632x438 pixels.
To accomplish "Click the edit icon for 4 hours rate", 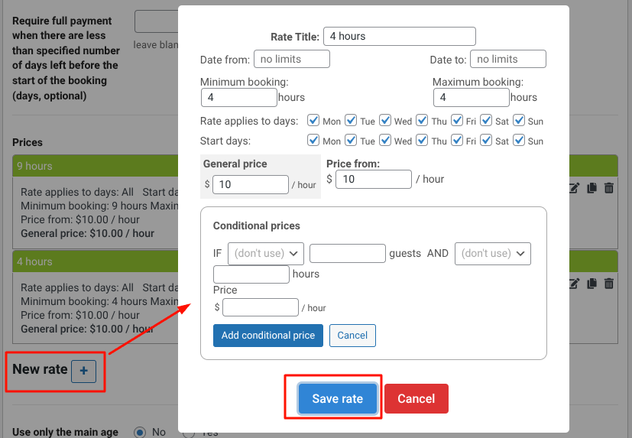I will pos(575,284).
